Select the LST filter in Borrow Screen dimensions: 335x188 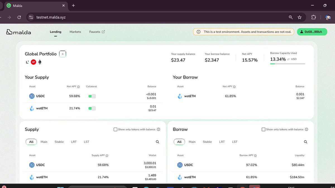tap(235, 142)
